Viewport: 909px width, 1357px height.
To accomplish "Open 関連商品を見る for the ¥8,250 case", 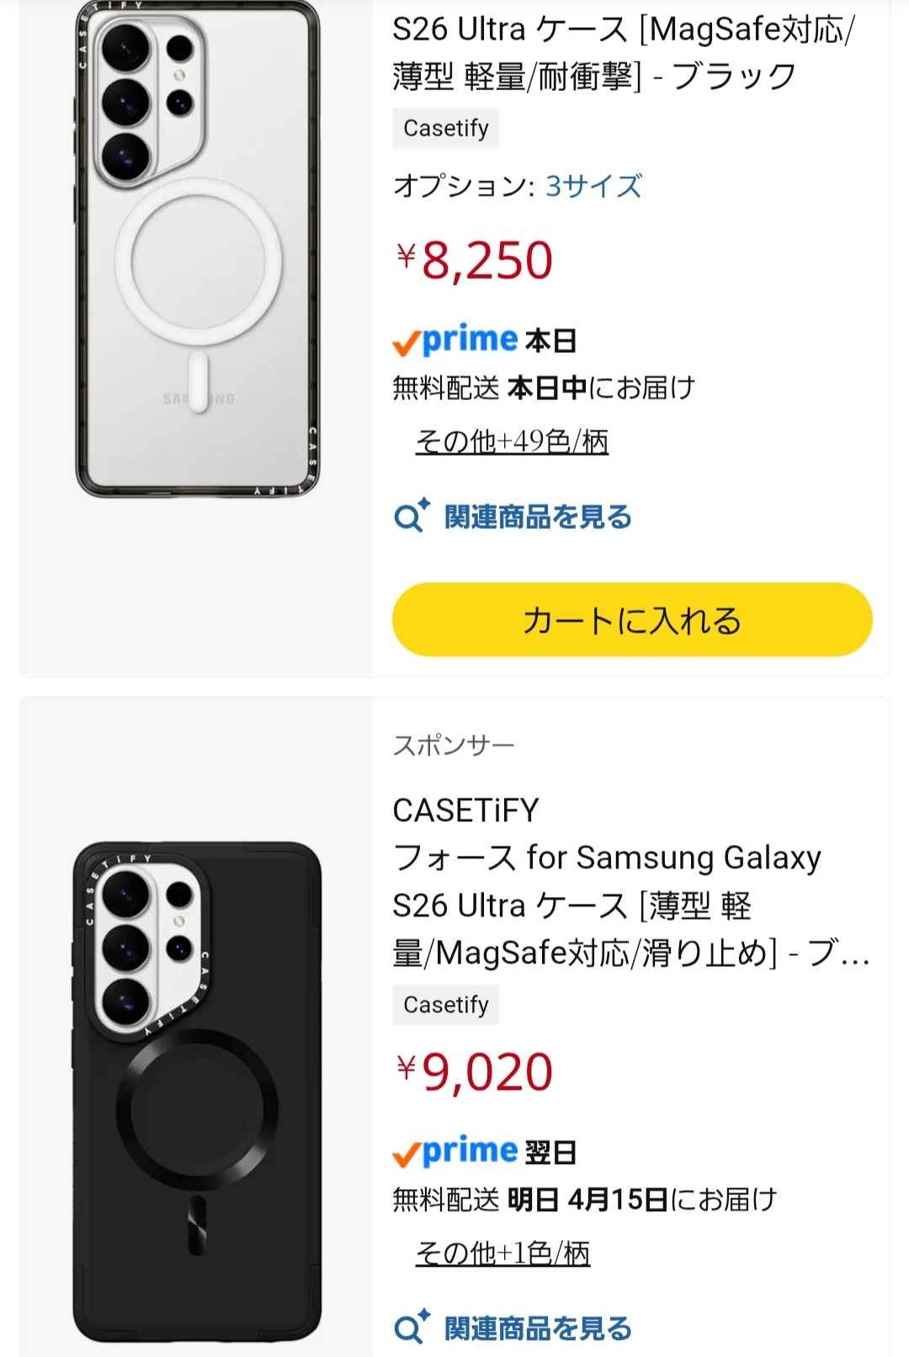I will tap(538, 516).
